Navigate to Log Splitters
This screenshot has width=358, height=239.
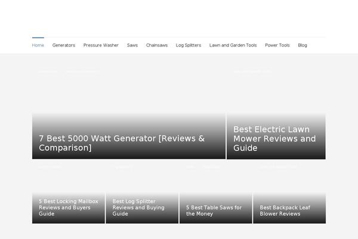pos(189,45)
